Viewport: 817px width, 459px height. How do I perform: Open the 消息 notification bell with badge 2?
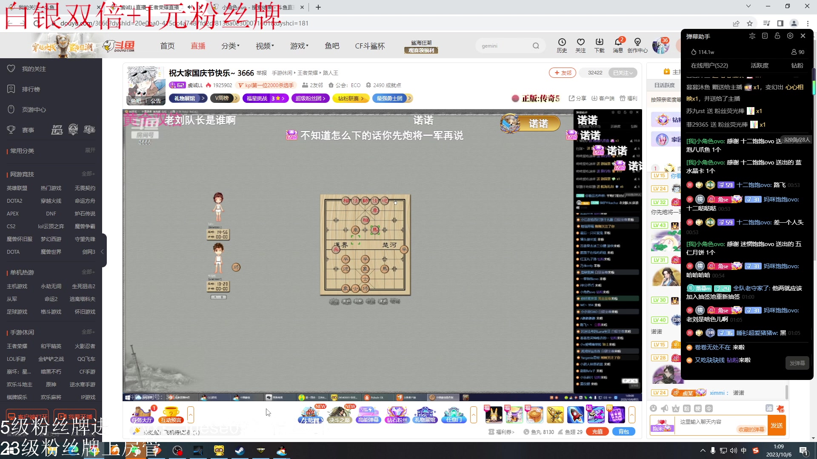pos(618,45)
